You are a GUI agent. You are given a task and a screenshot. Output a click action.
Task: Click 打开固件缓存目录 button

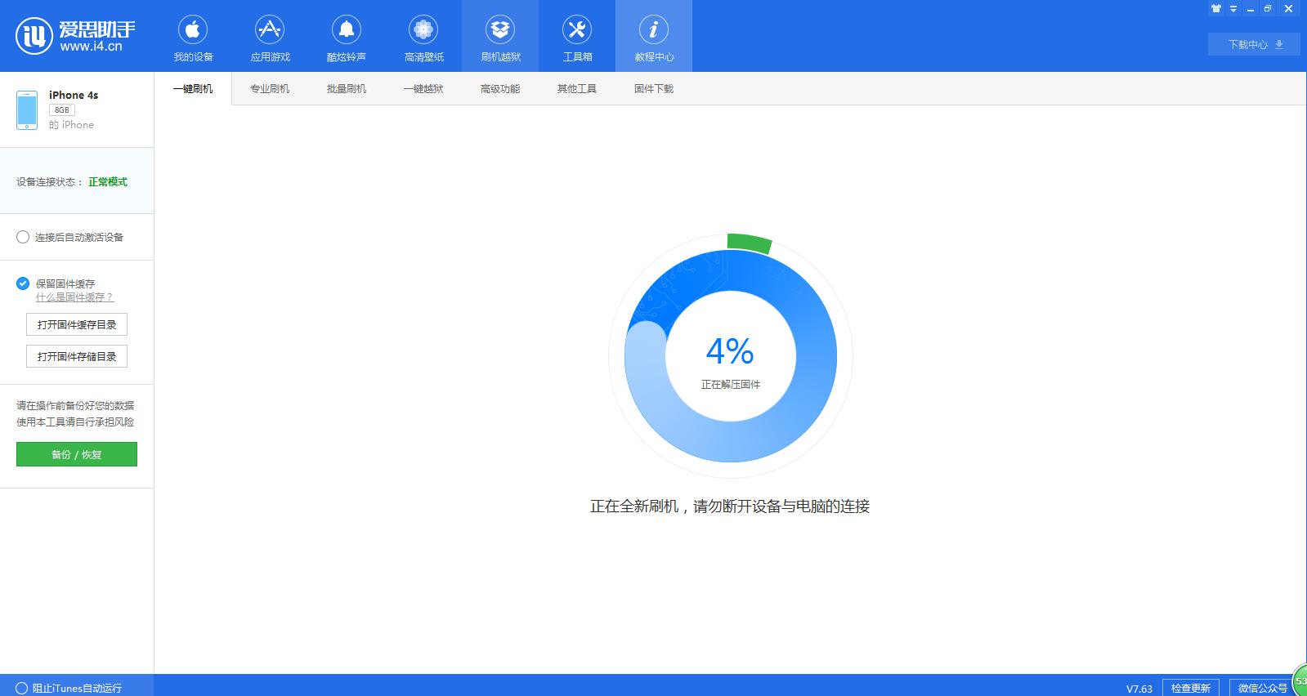(x=77, y=324)
